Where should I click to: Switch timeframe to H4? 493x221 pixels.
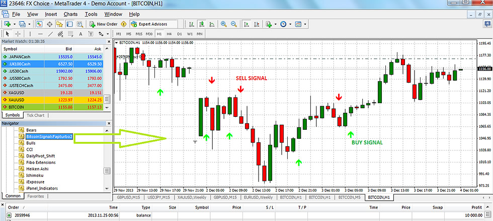point(169,34)
